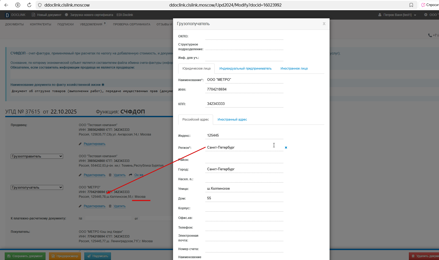
Task: Edit the Продавец details via Редактировать
Action: pyautogui.click(x=95, y=144)
